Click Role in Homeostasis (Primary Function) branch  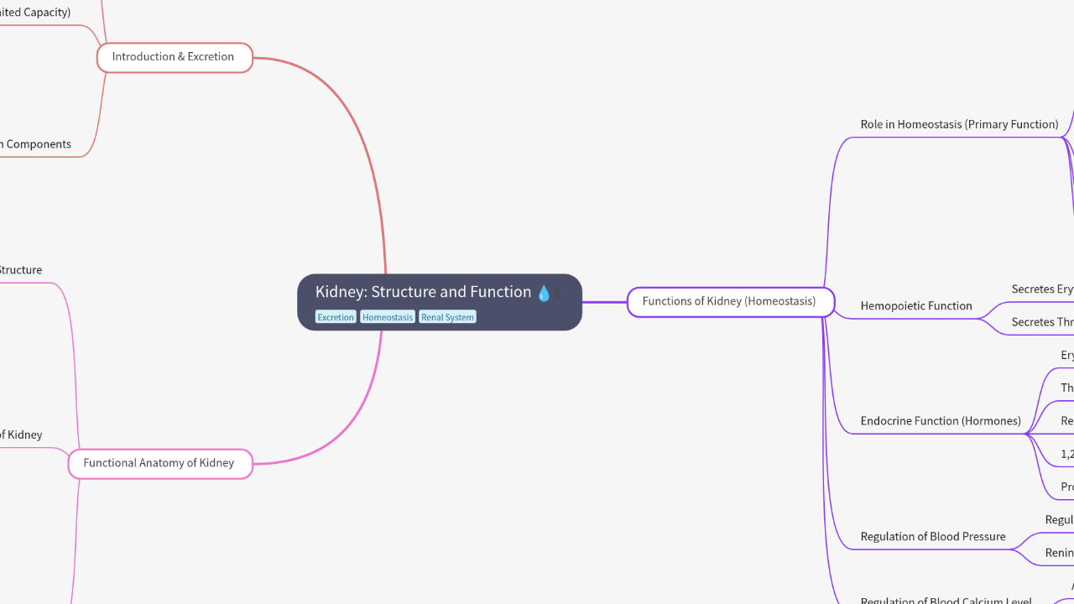pyautogui.click(x=959, y=124)
